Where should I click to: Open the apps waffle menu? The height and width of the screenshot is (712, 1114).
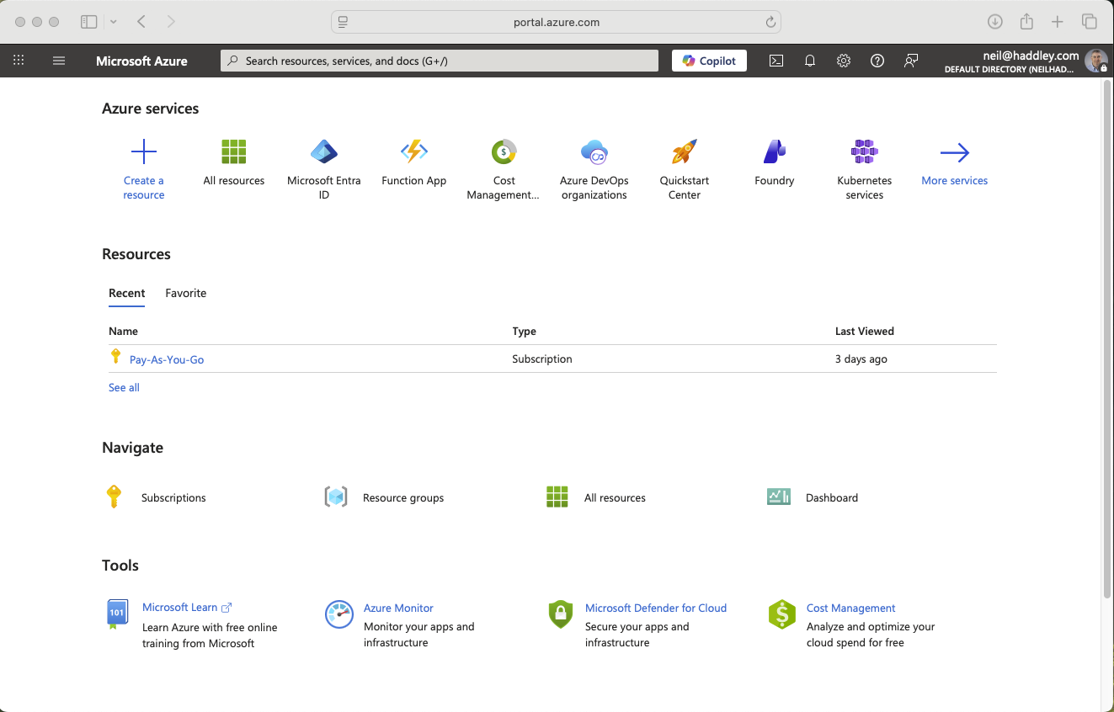[19, 61]
